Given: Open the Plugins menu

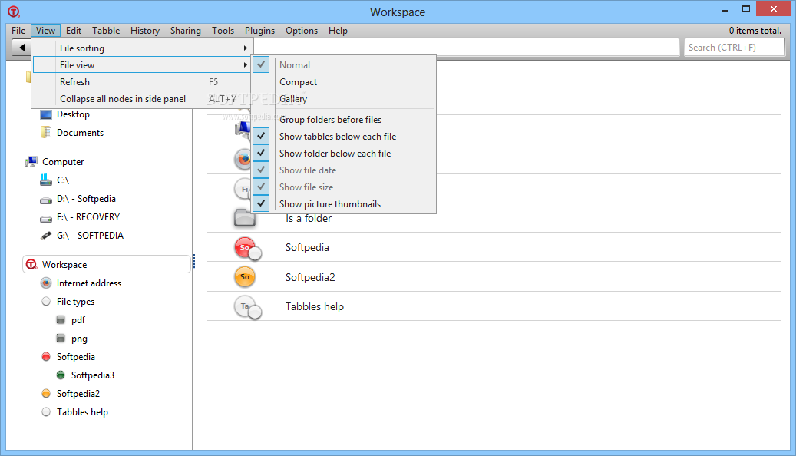Looking at the screenshot, I should pyautogui.click(x=259, y=31).
